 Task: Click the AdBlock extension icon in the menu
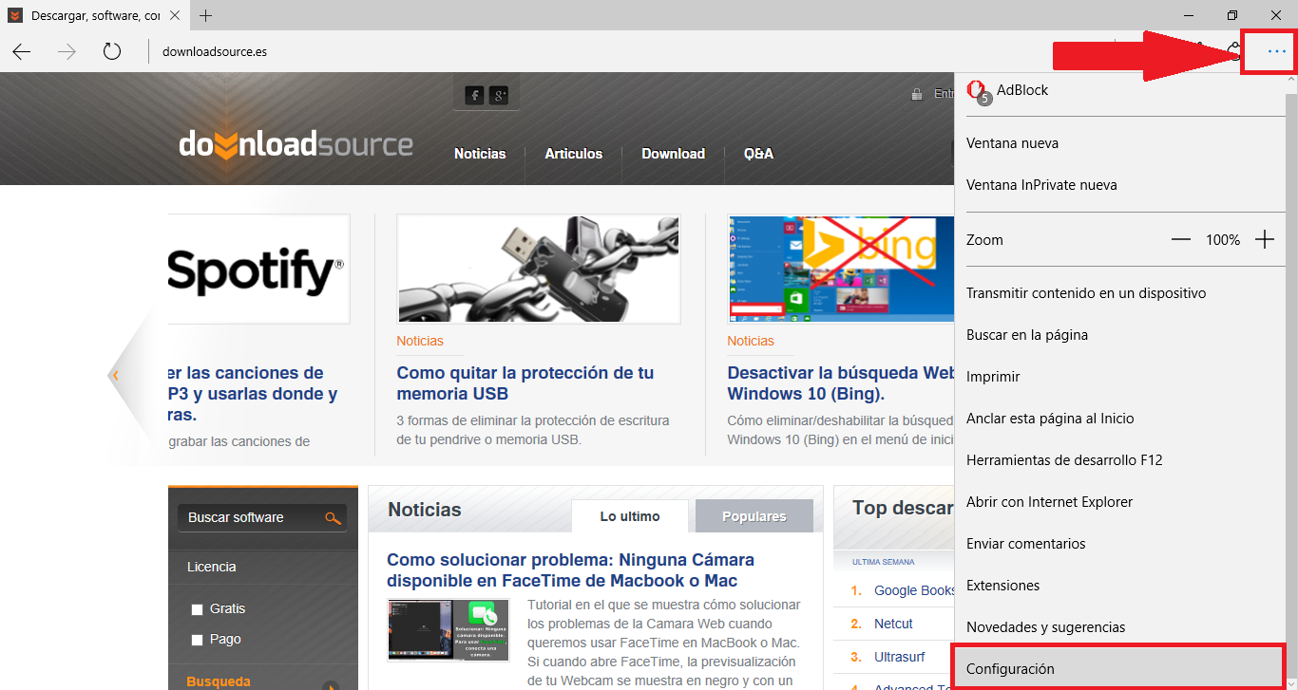977,91
